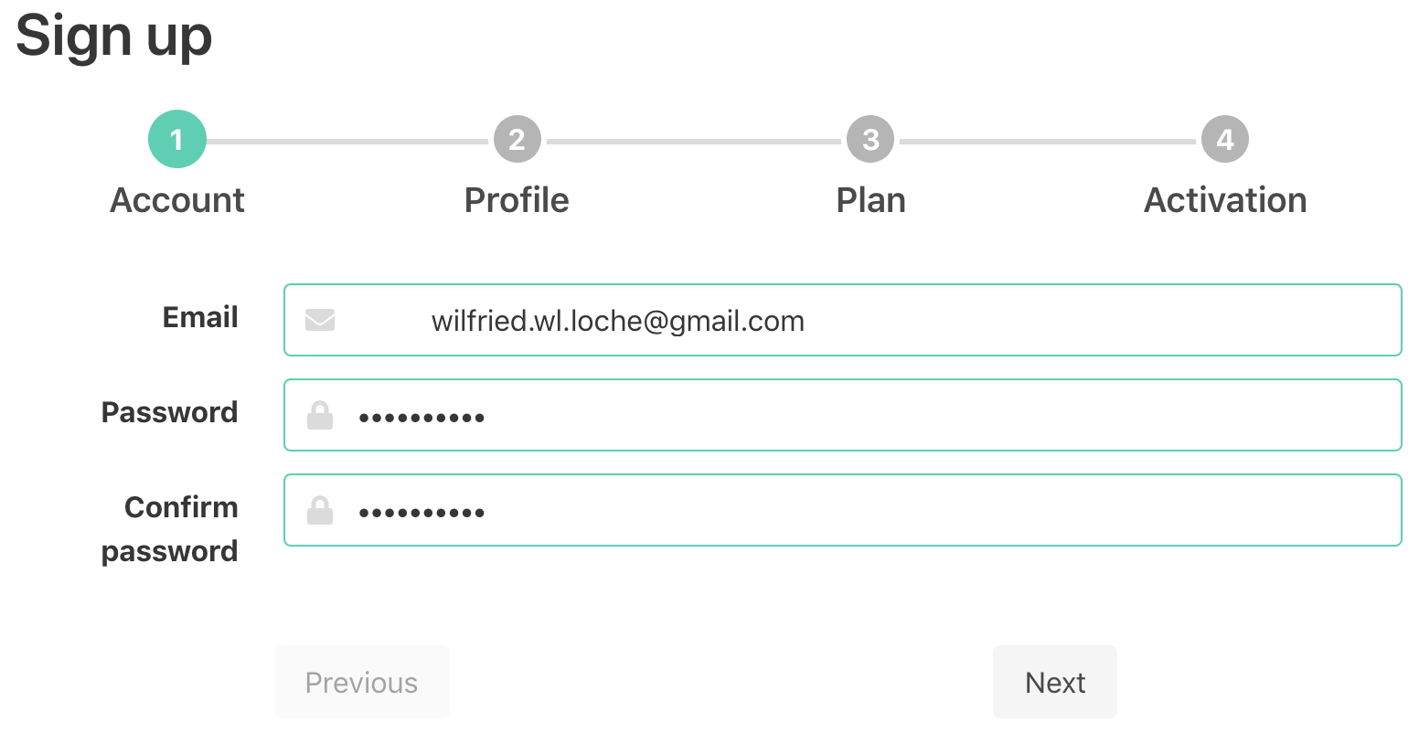Viewport: 1419px width, 733px height.
Task: Click the Confirm password field label
Action: point(171,529)
